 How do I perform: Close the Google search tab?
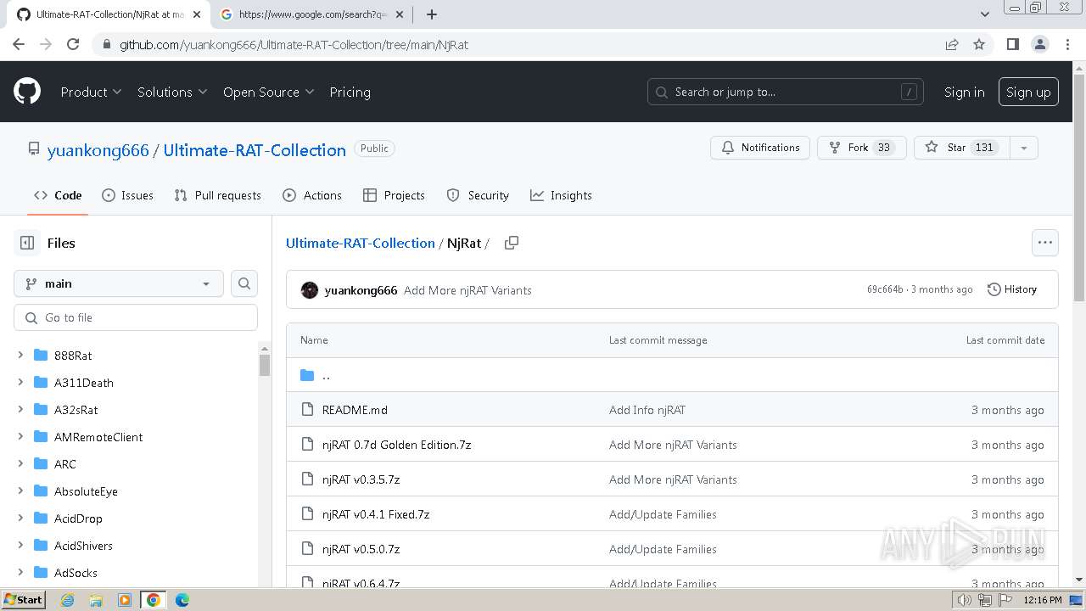coord(400,14)
